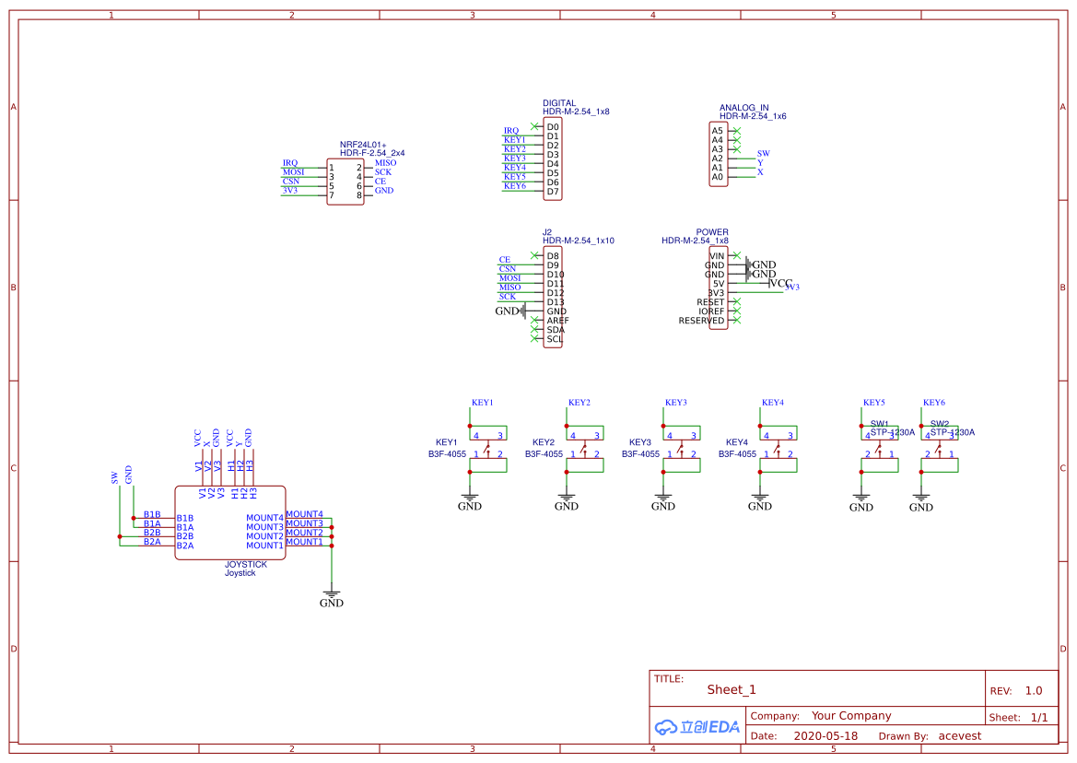
Task: Click the Sheet_1 title text
Action: click(732, 689)
